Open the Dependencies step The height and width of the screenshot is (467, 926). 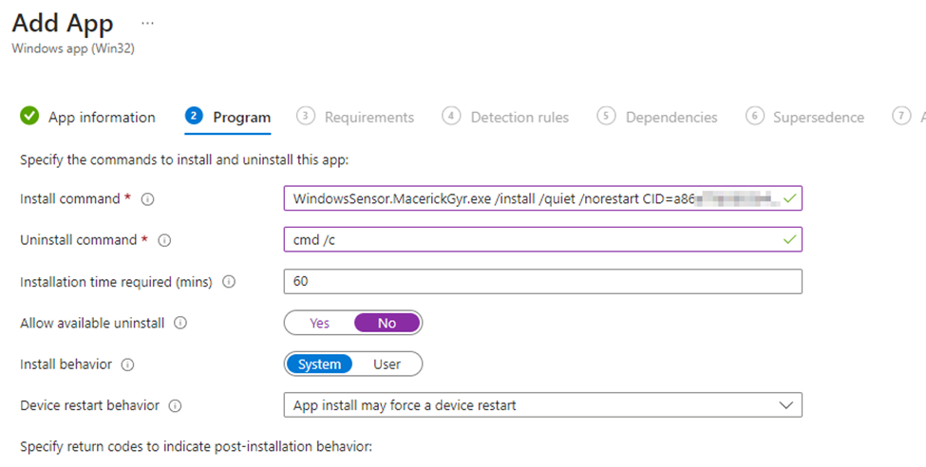pos(671,118)
